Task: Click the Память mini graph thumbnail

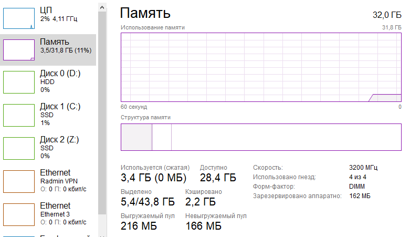Action: coord(18,50)
